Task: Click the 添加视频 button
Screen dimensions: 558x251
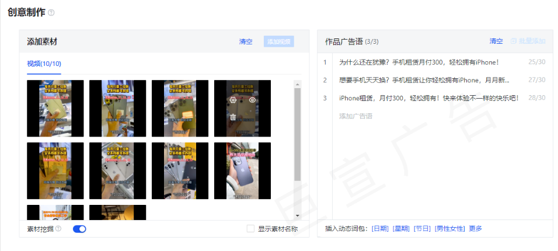Action: coord(278,41)
